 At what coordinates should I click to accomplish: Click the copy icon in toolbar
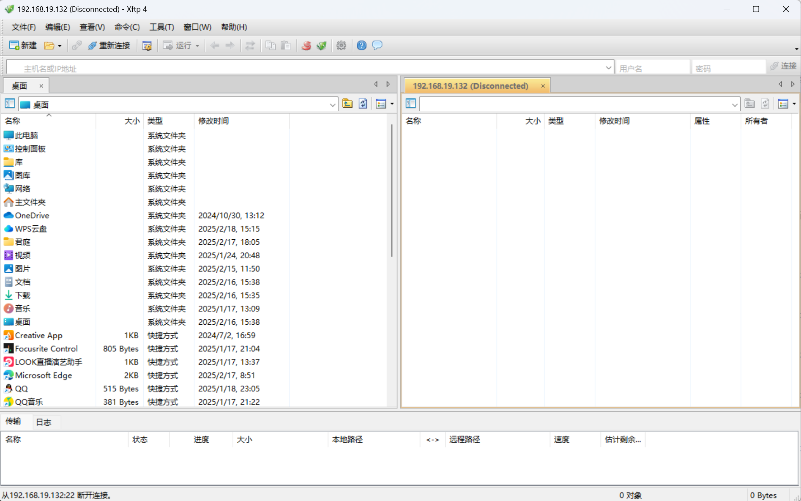click(271, 45)
